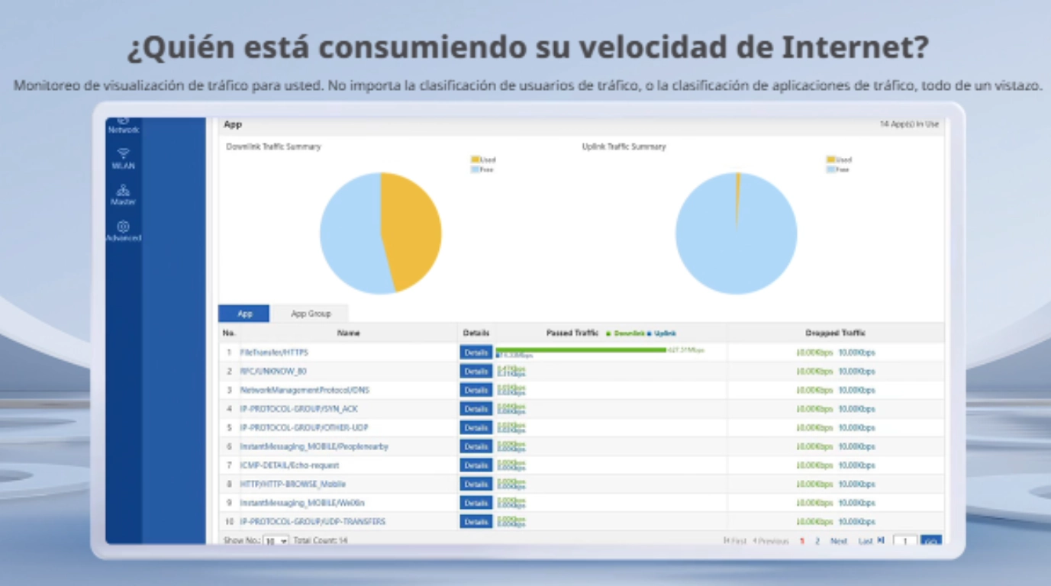View Details for ICMP-DETAIL/Echo-request
Image resolution: width=1051 pixels, height=586 pixels.
coord(476,465)
